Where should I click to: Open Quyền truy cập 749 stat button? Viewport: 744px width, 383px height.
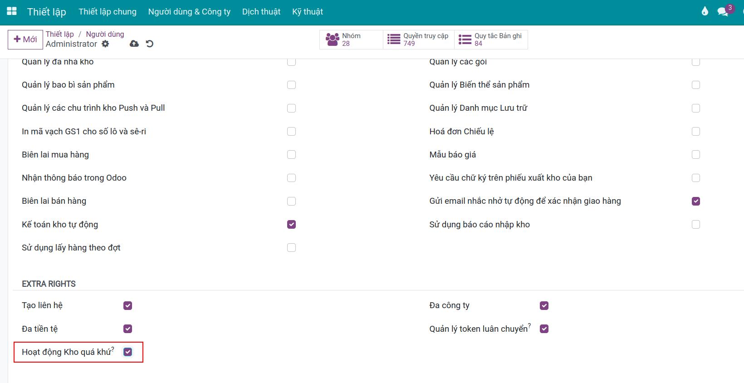pos(419,39)
